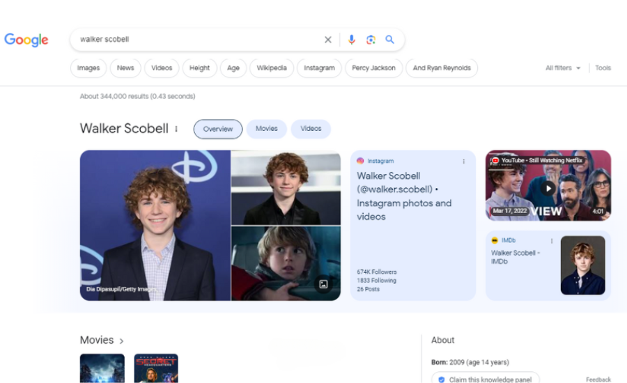Open Walker Scobell - IMDb result
Viewport: 627px width, 383px height.
(516, 257)
